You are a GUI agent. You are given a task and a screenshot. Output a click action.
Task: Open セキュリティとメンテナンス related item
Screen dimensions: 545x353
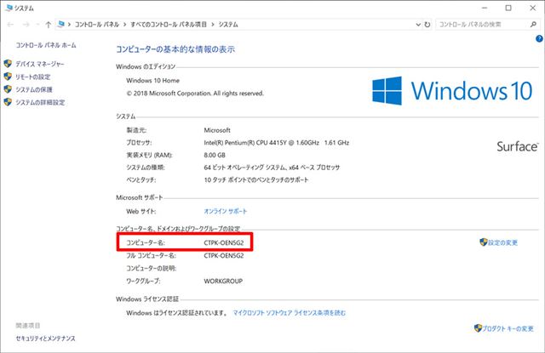click(45, 338)
